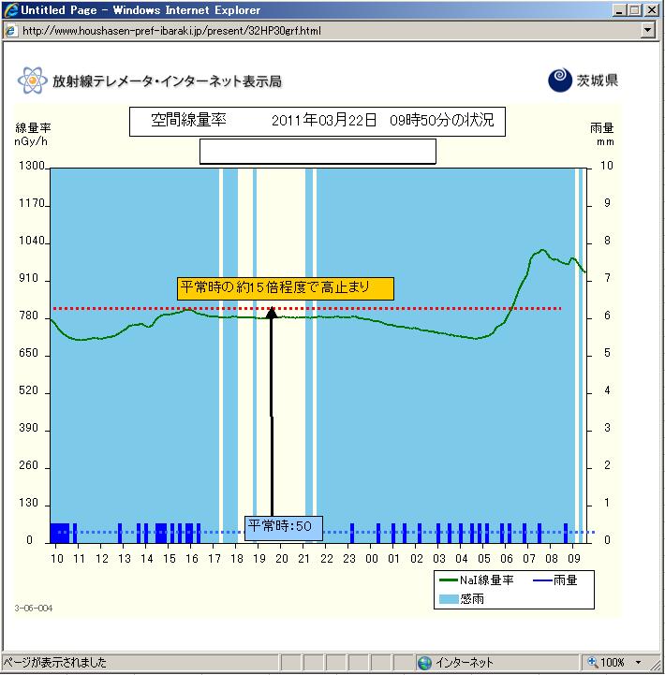Open the 100% zoom level dropdown arrow
The width and height of the screenshot is (665, 675).
(639, 663)
